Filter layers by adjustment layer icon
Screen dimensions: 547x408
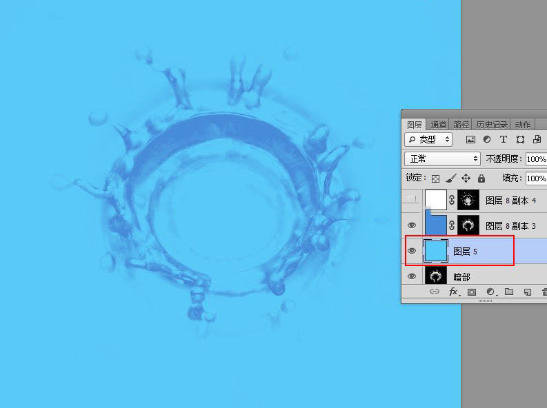(487, 139)
